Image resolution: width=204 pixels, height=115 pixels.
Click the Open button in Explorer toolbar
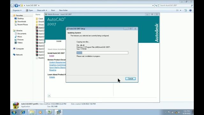coord(29,10)
